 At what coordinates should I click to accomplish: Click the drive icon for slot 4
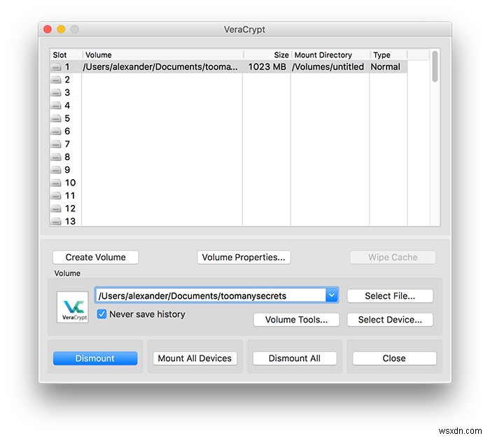click(56, 106)
